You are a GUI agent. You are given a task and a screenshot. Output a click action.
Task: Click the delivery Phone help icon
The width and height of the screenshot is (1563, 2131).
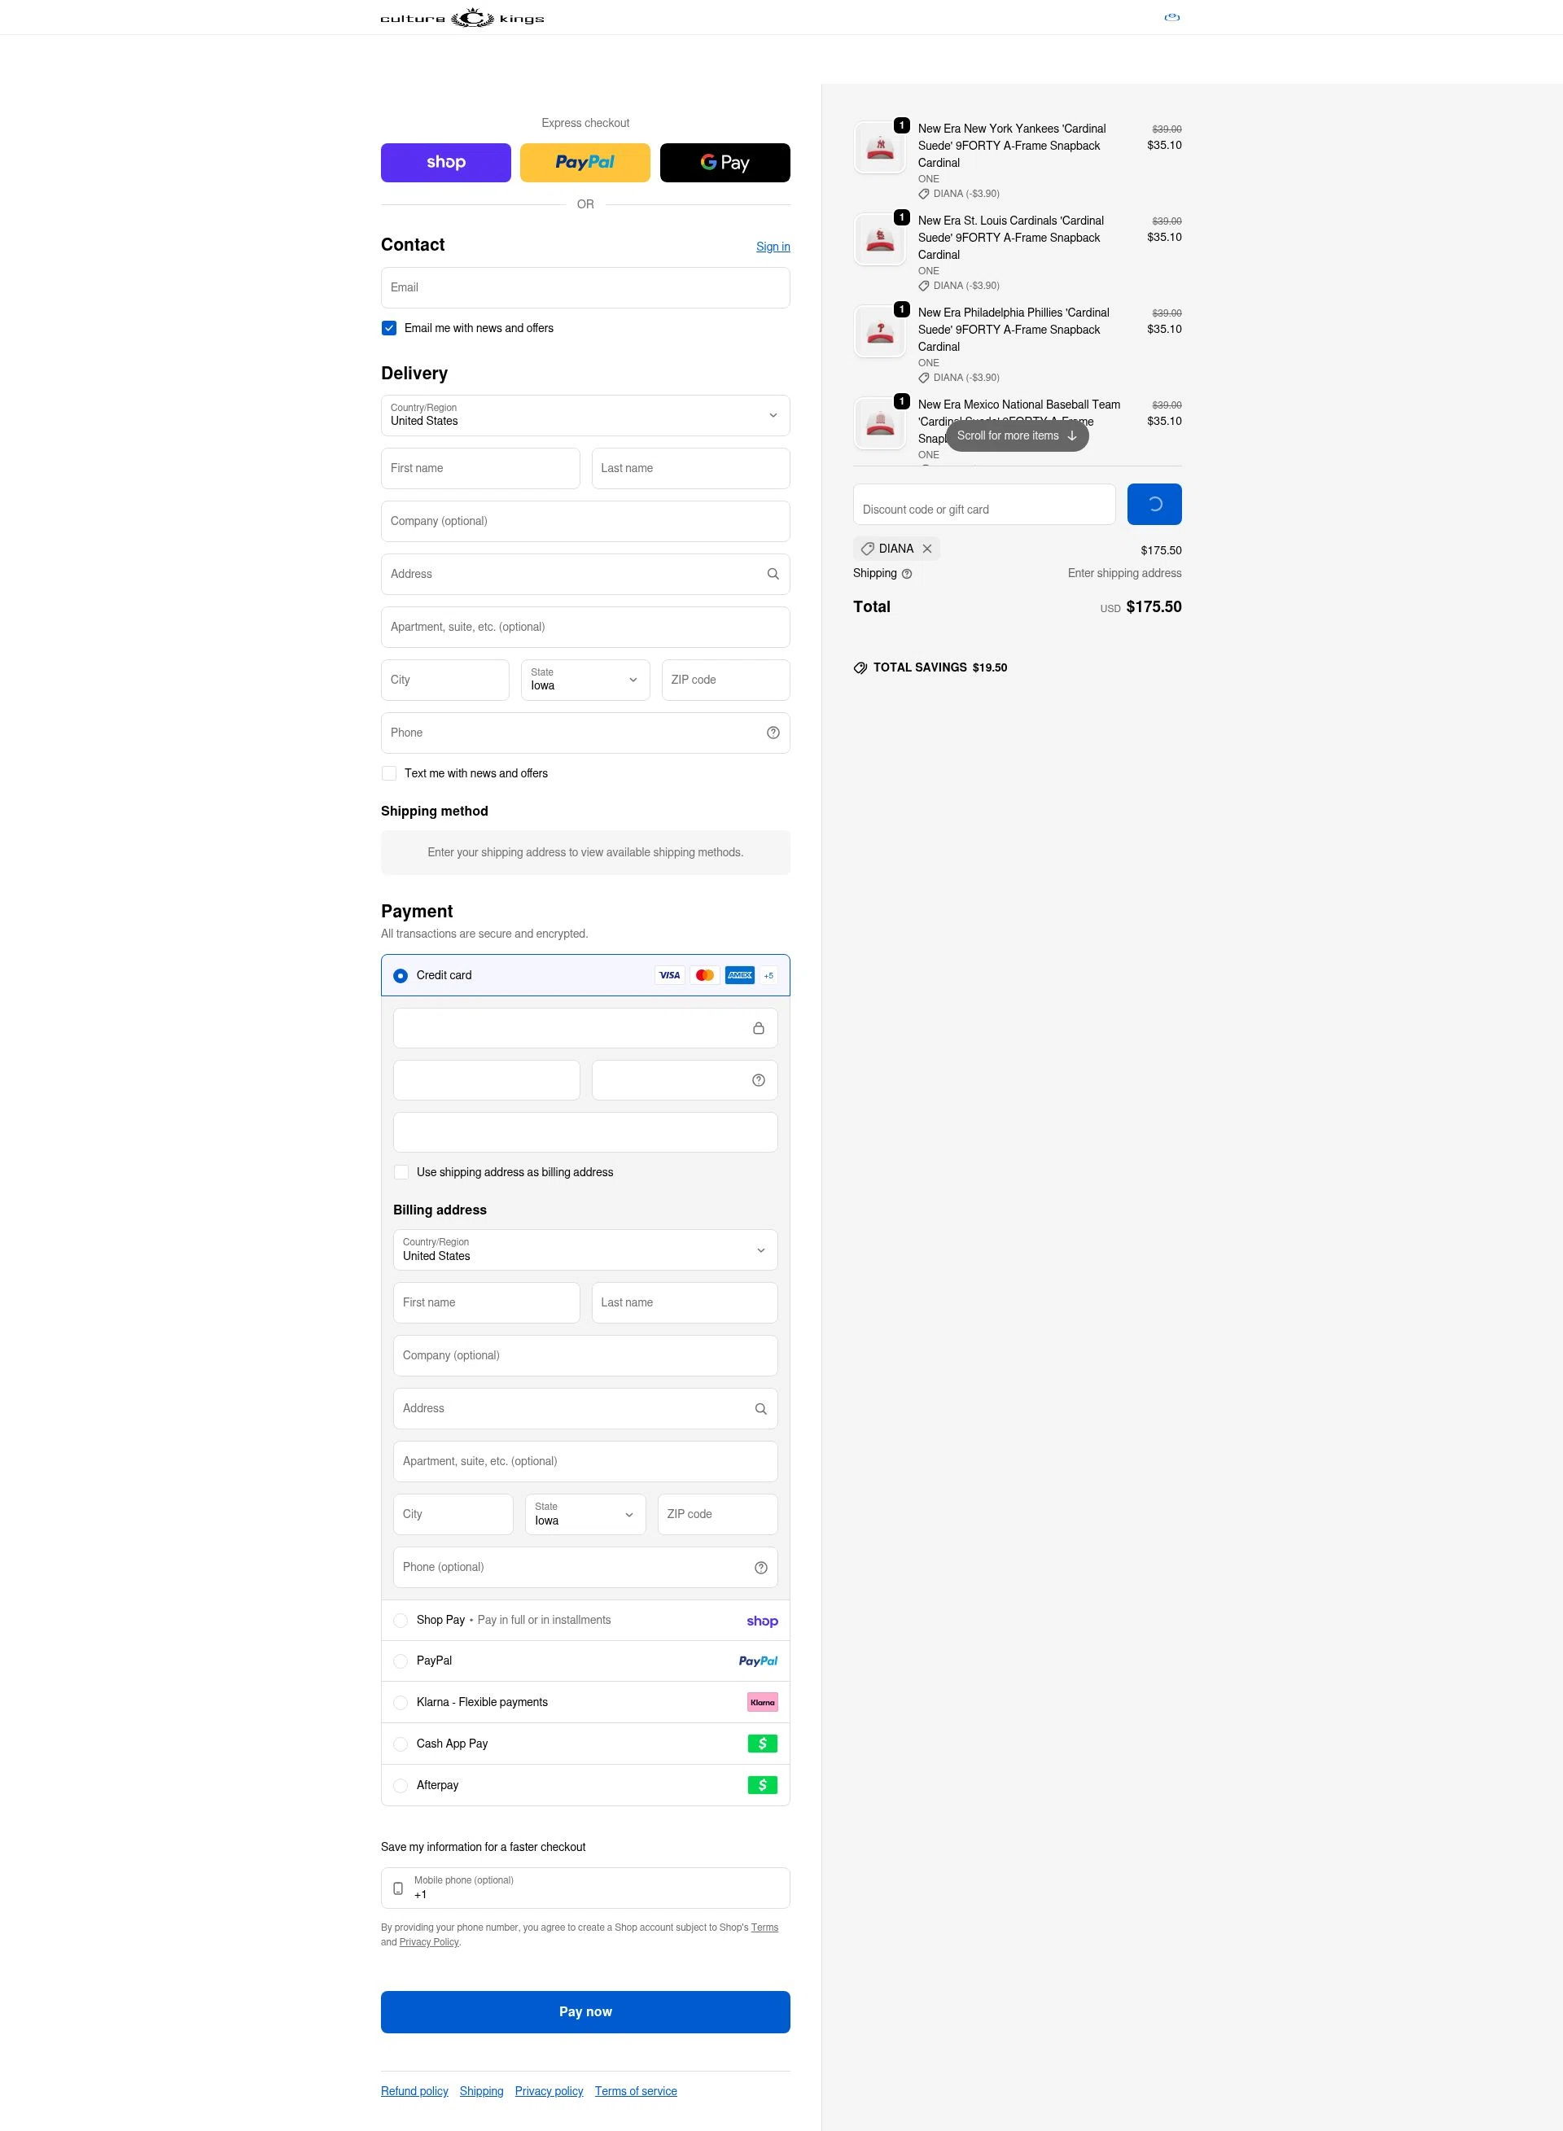pyautogui.click(x=772, y=733)
